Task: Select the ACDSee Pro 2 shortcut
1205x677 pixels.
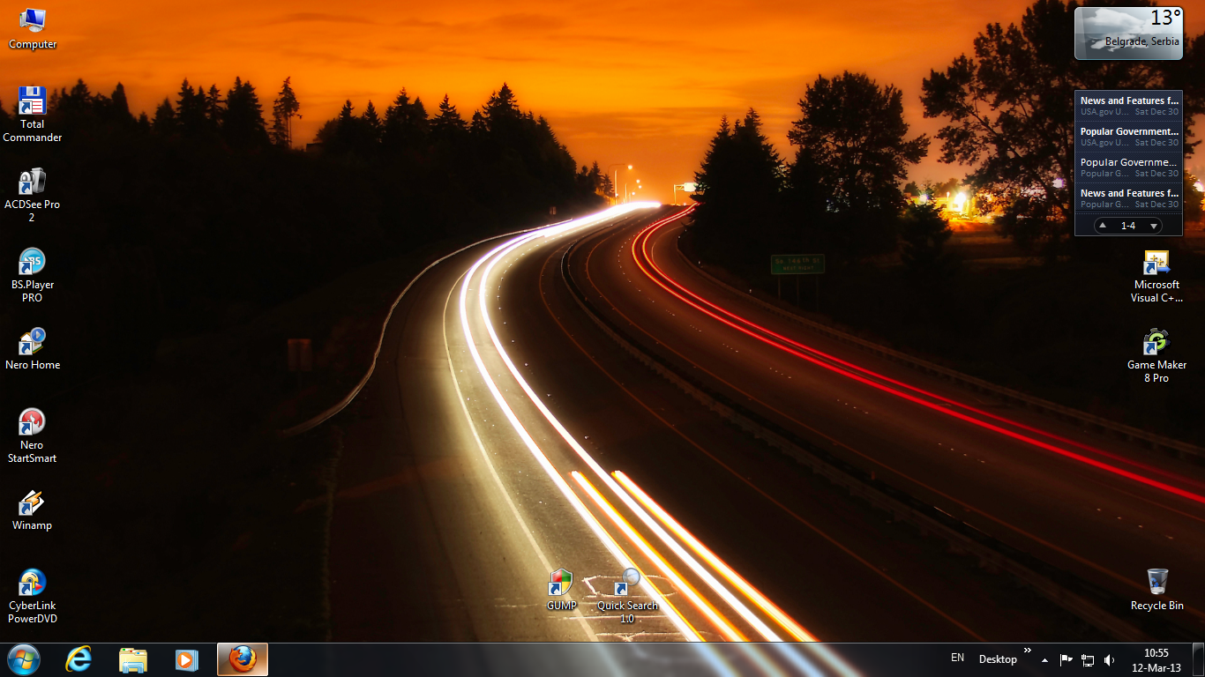Action: [x=32, y=195]
